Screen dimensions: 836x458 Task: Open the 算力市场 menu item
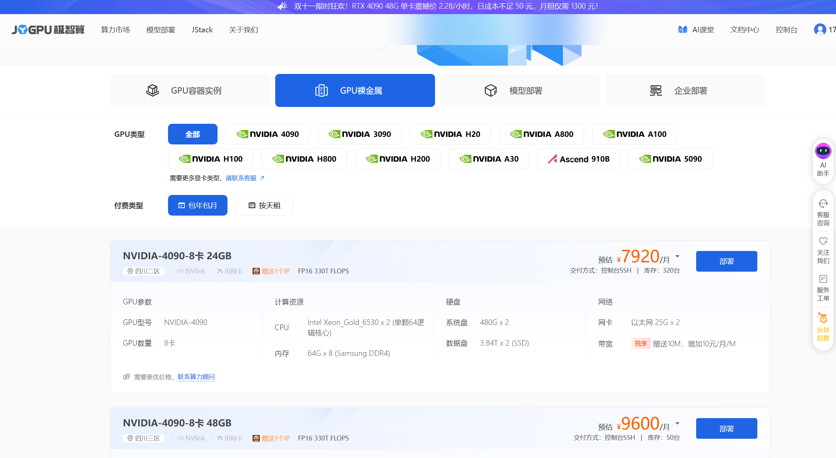[115, 30]
